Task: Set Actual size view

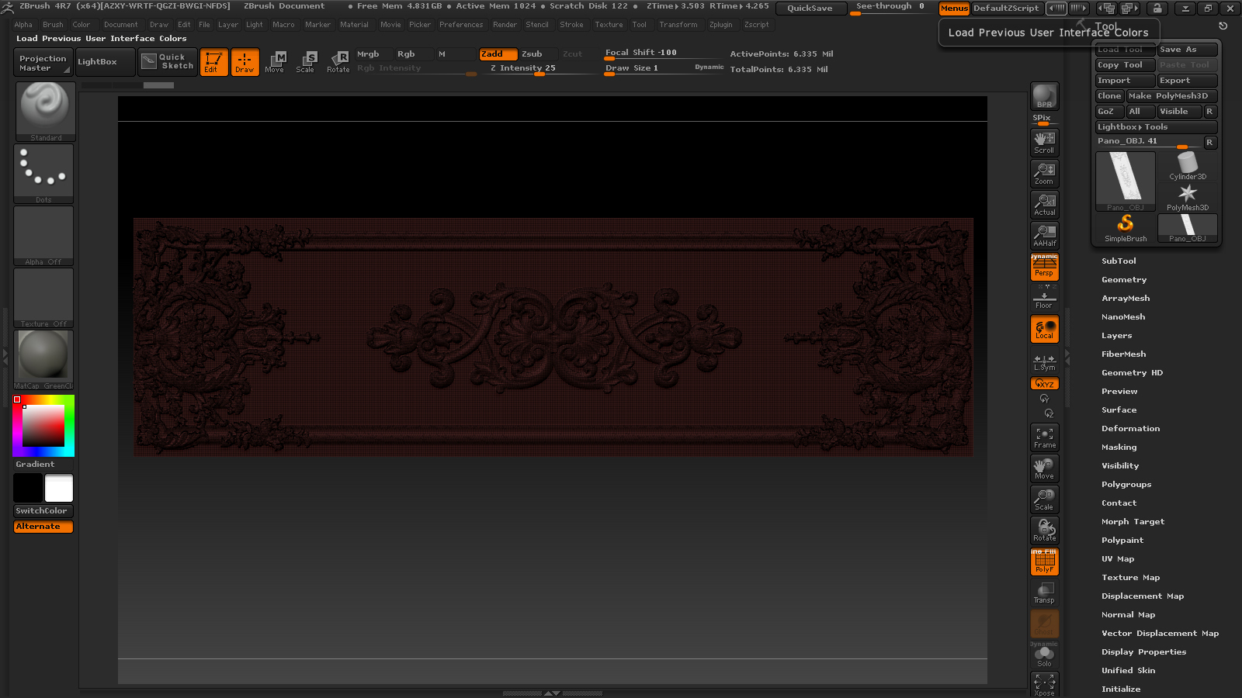Action: click(x=1044, y=205)
